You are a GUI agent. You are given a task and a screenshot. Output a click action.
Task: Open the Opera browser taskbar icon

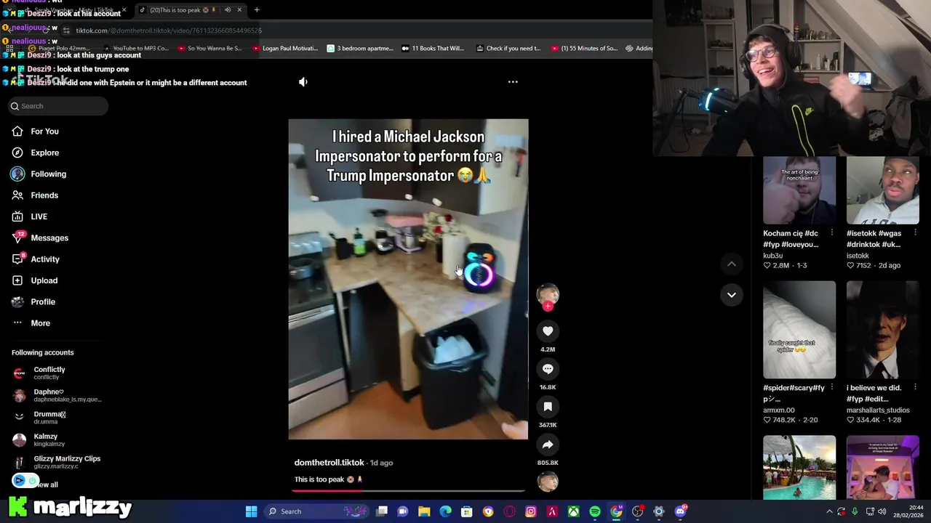[509, 511]
